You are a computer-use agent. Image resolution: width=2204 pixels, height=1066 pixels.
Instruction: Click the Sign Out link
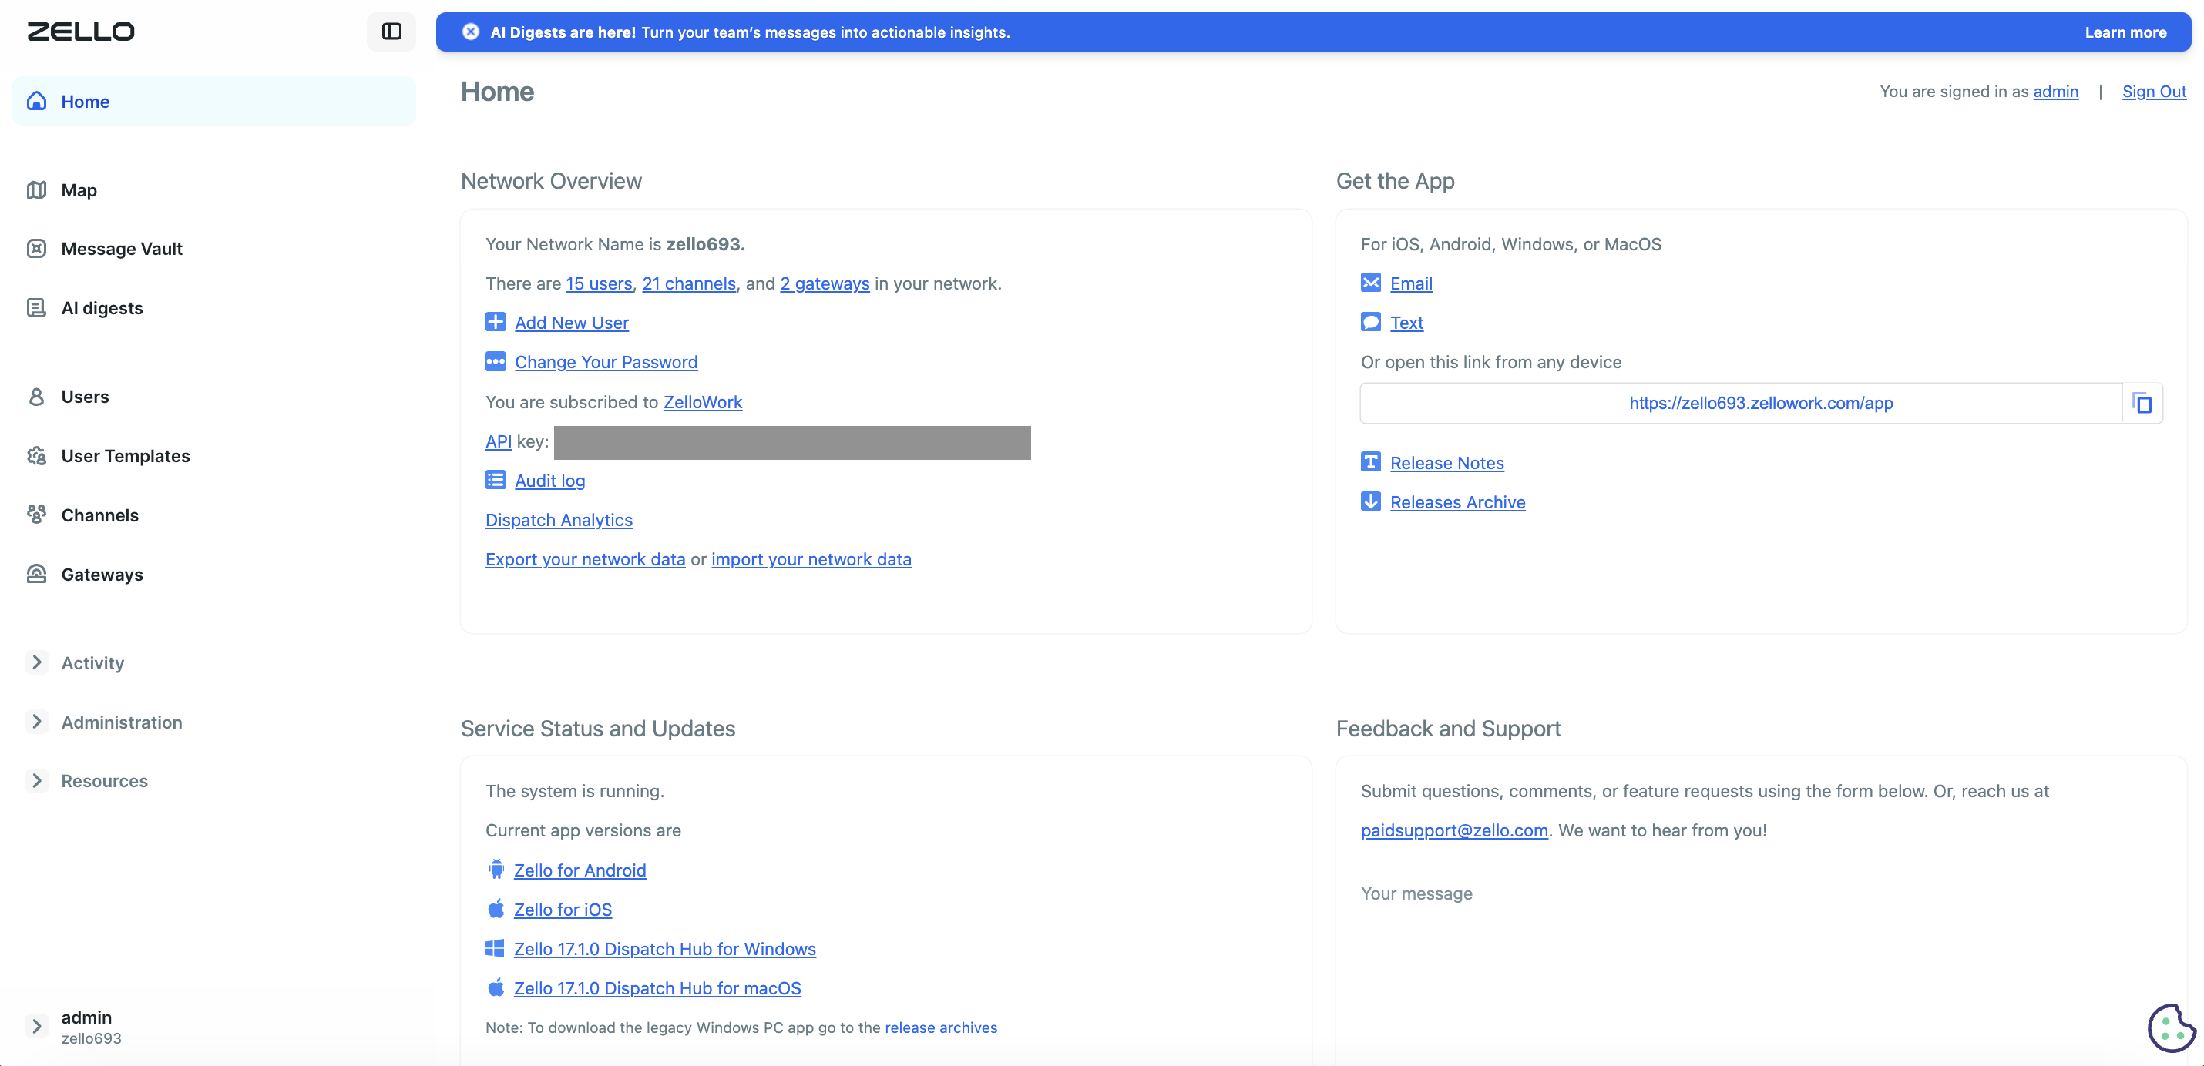pos(2153,92)
